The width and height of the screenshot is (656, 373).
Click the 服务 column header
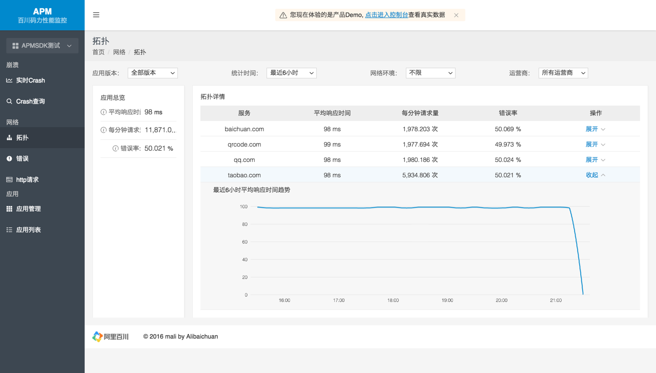click(x=244, y=113)
